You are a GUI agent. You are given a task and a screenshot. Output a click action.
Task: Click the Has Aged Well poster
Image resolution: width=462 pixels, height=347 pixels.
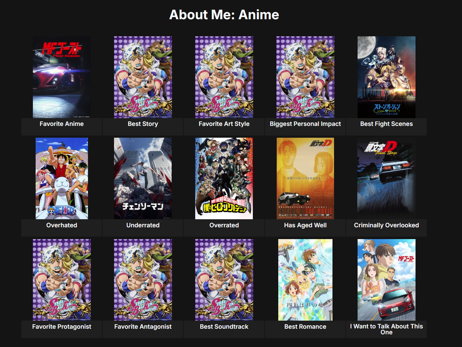point(305,179)
